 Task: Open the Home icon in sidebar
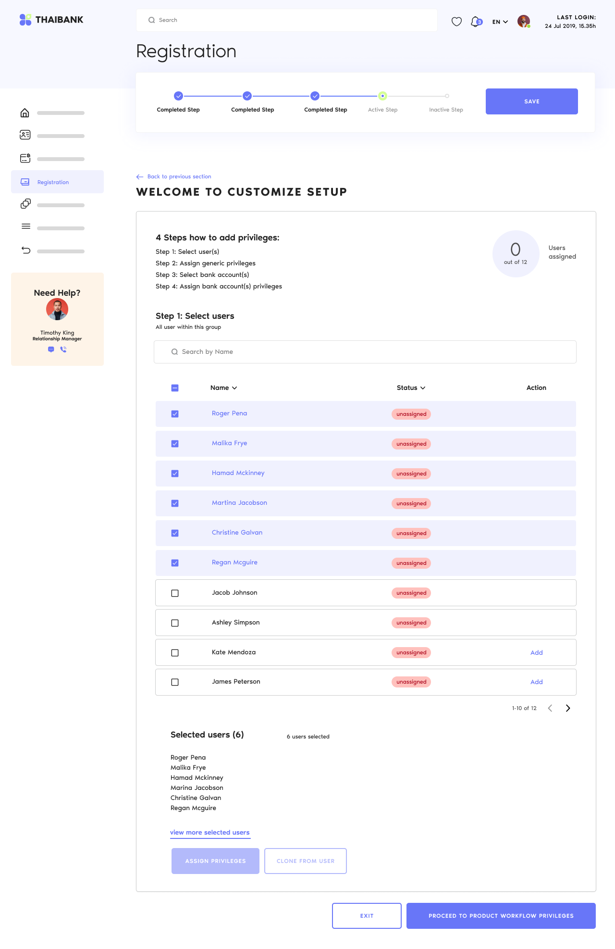point(25,113)
